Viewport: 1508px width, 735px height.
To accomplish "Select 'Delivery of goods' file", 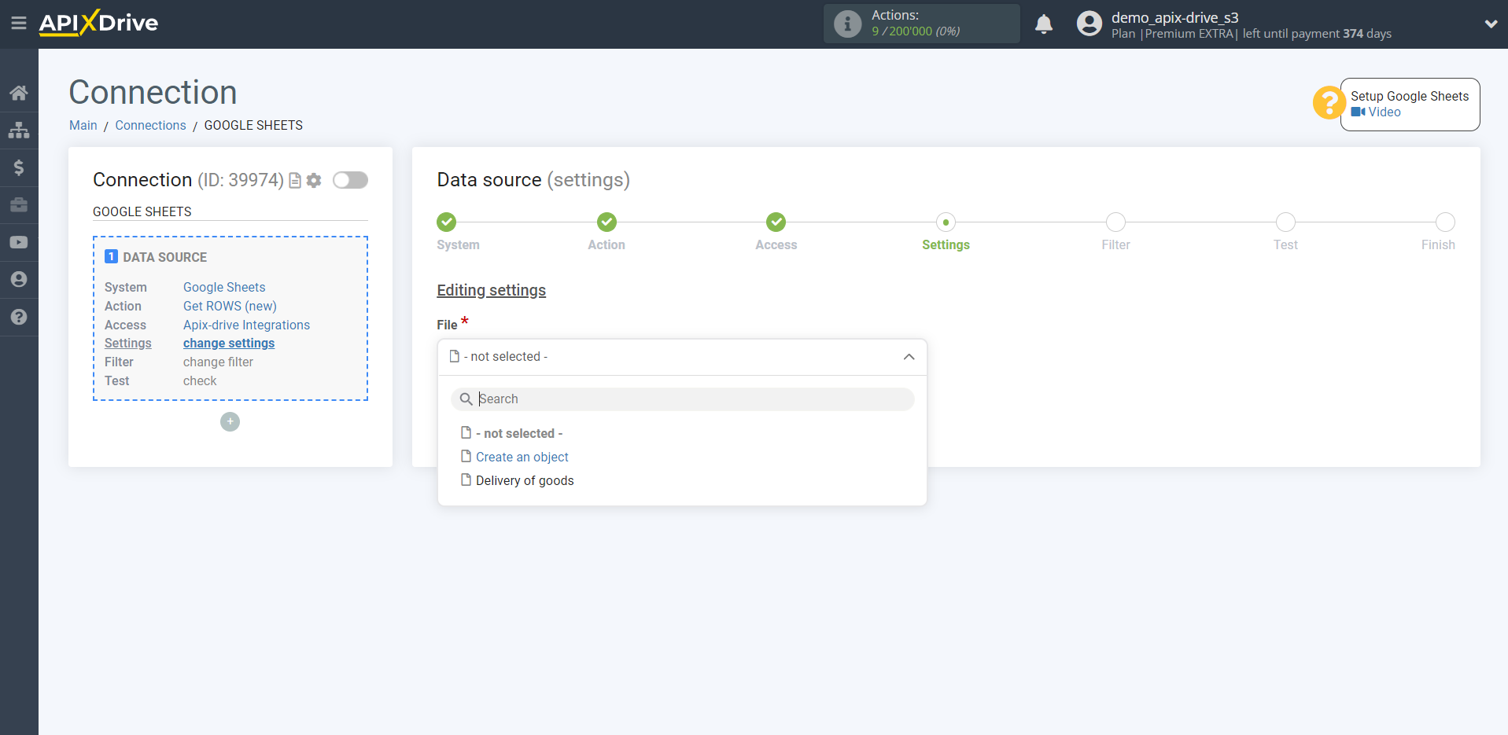I will 525,481.
